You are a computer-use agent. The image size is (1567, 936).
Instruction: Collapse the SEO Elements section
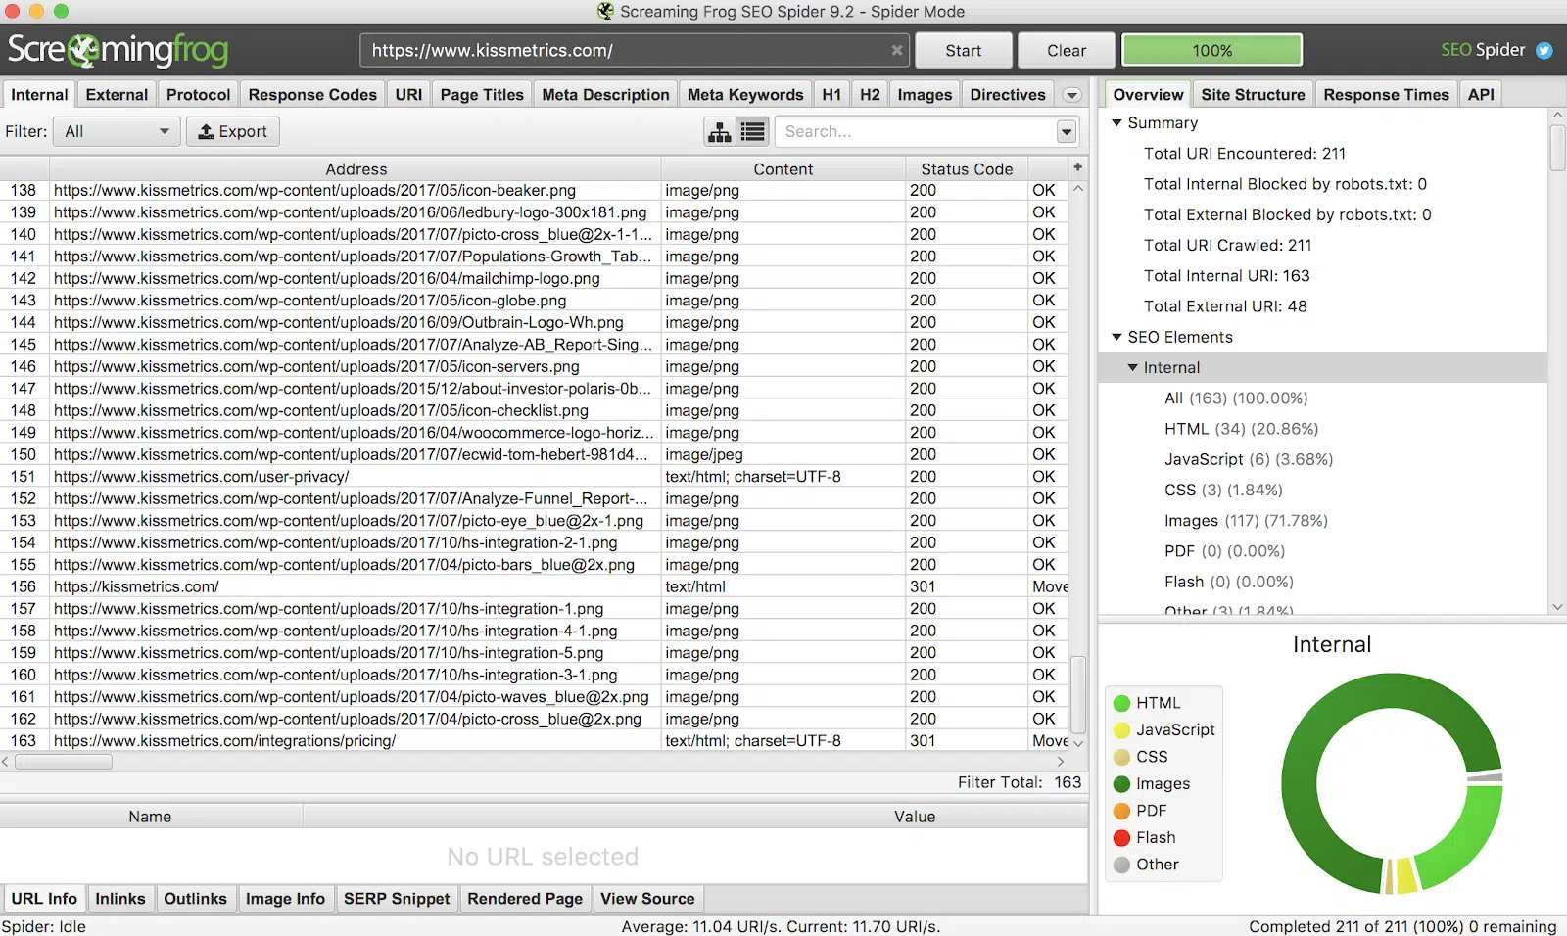click(x=1116, y=337)
